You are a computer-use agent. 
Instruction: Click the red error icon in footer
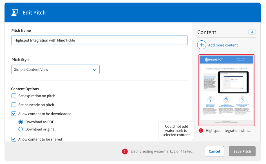(125, 151)
